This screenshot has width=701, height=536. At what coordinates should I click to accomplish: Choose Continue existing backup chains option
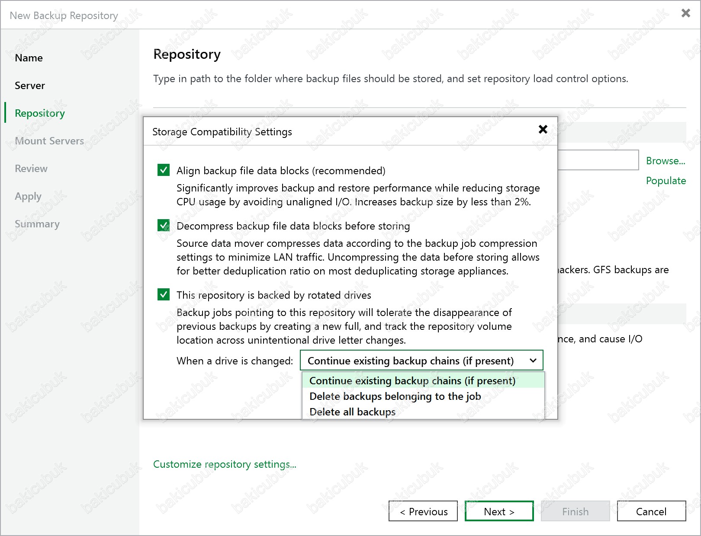tap(412, 381)
